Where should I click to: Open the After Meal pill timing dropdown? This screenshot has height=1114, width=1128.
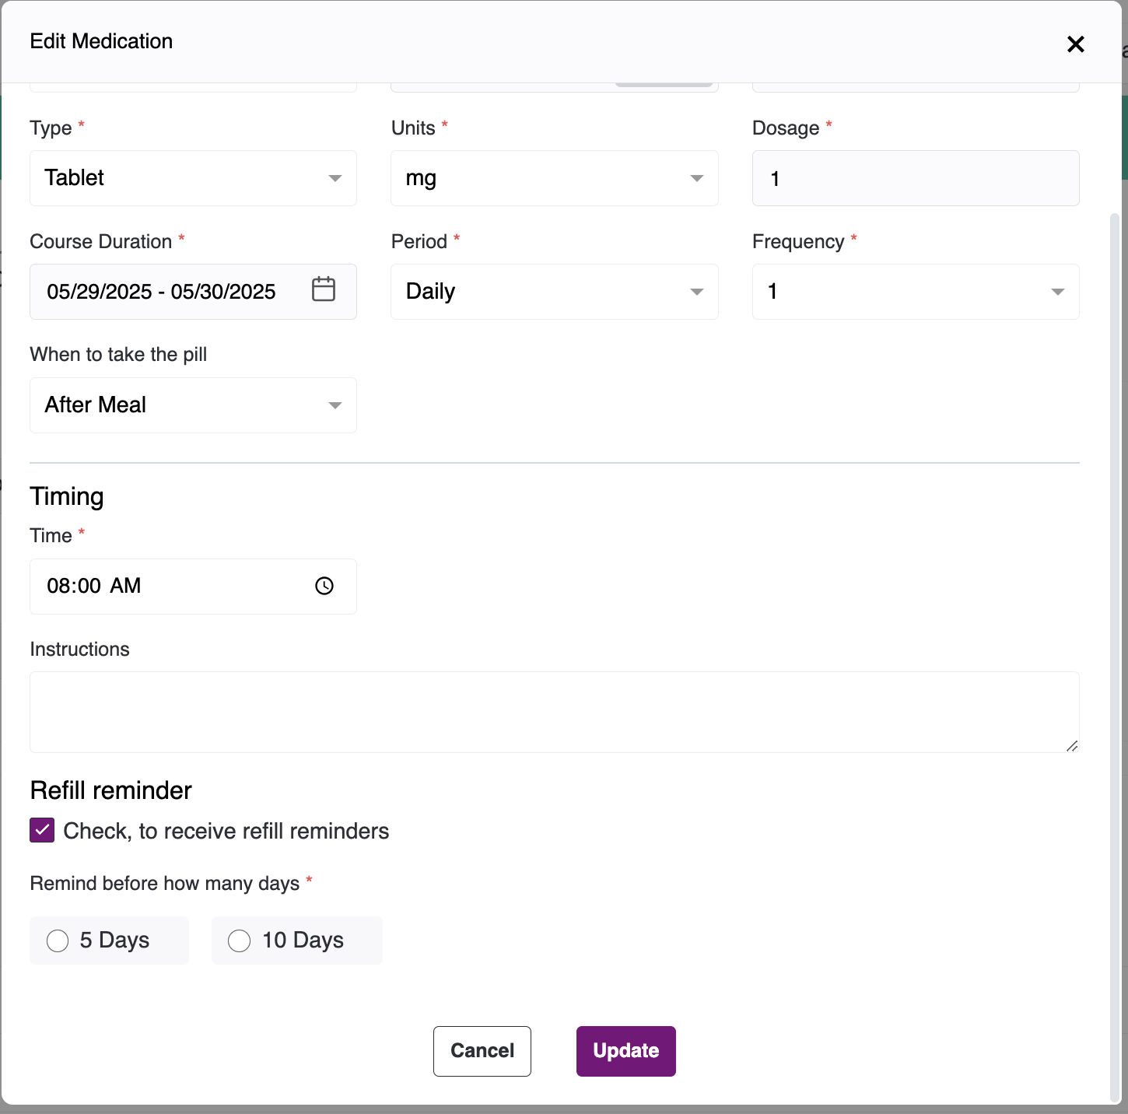click(193, 405)
